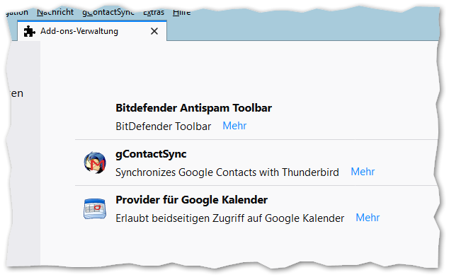
Task: Click the Erlaubt beidseitigen Zugriff description text
Action: click(x=230, y=218)
